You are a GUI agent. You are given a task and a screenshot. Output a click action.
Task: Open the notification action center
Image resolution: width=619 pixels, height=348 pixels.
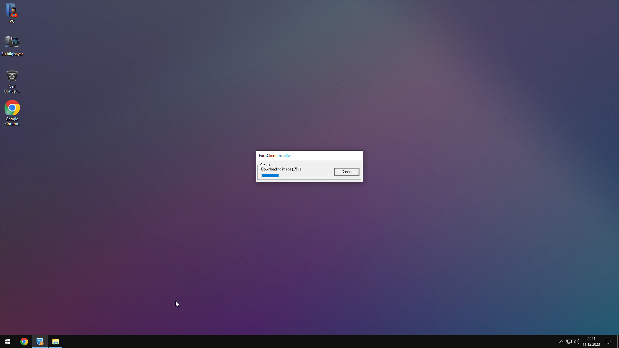(x=608, y=342)
